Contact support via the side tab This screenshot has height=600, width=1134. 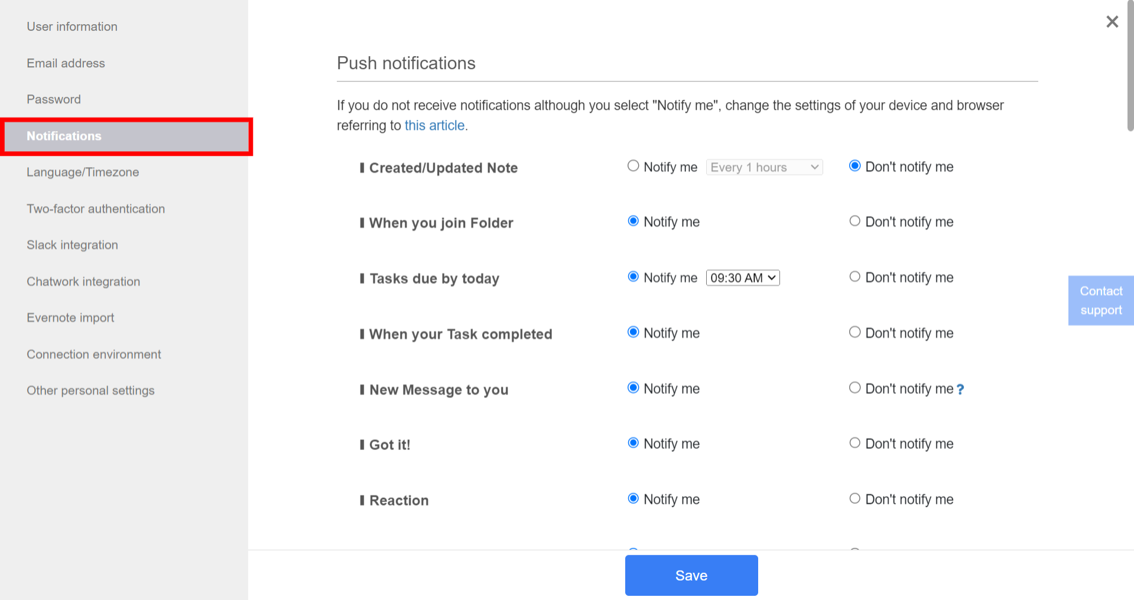pyautogui.click(x=1100, y=300)
